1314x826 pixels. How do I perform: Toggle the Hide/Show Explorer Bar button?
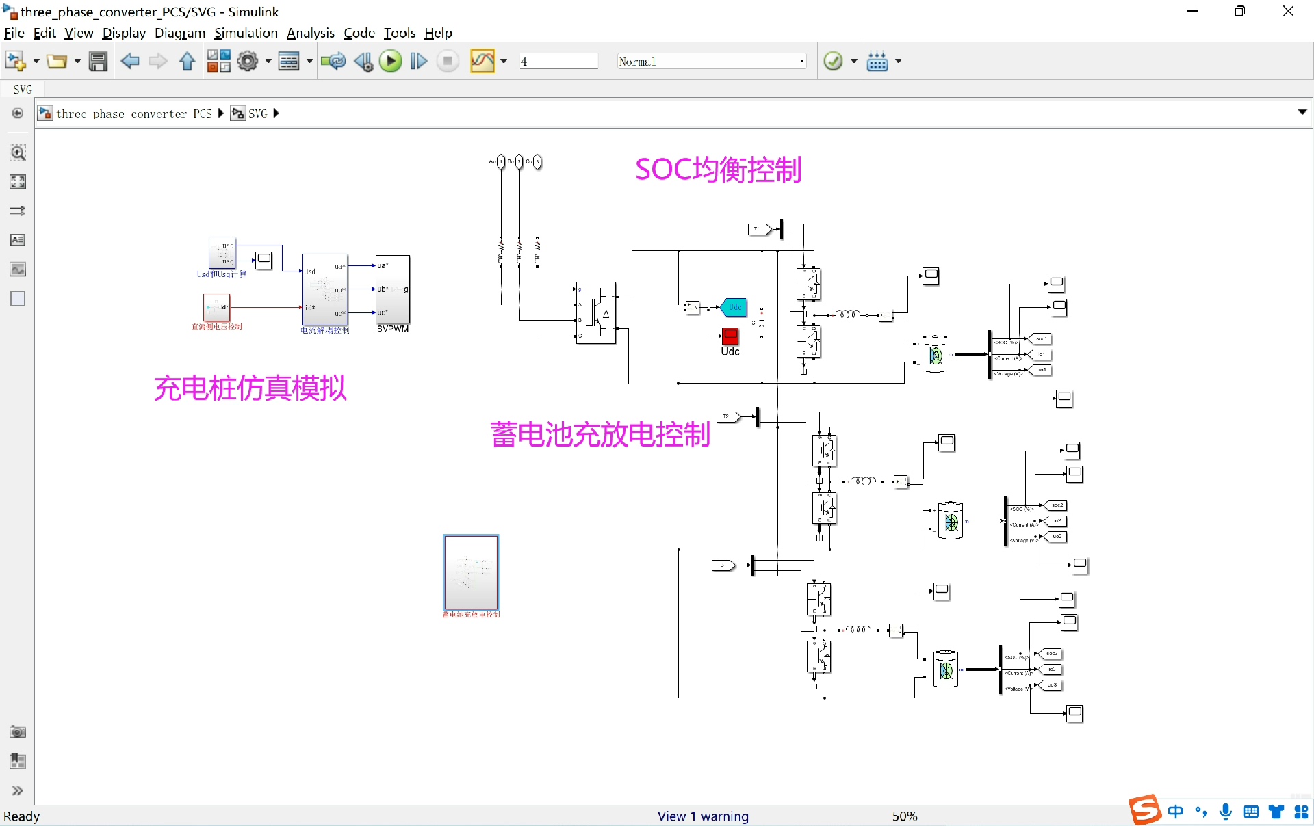(18, 113)
